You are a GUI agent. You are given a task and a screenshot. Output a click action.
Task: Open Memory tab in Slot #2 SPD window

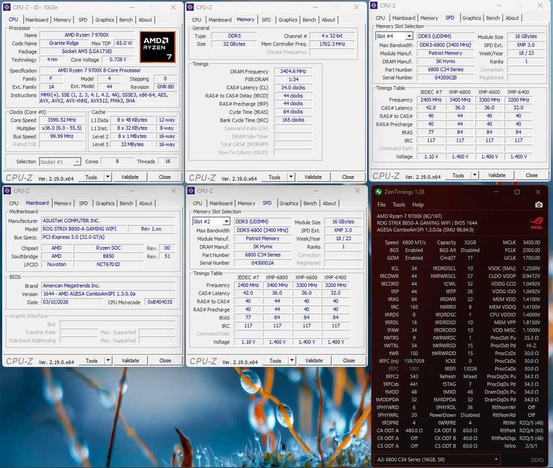(246, 204)
